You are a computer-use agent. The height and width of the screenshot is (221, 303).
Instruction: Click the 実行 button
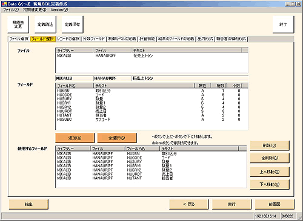231,204
